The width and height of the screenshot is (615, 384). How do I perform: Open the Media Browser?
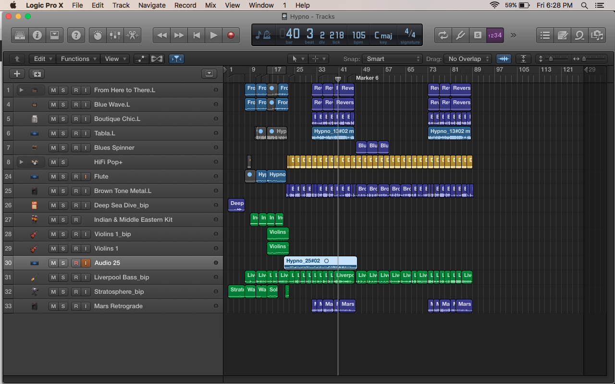point(597,35)
